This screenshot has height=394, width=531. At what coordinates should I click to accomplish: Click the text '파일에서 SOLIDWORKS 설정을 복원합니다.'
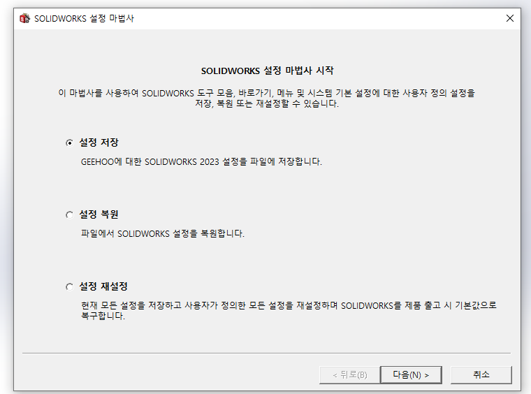coord(163,233)
